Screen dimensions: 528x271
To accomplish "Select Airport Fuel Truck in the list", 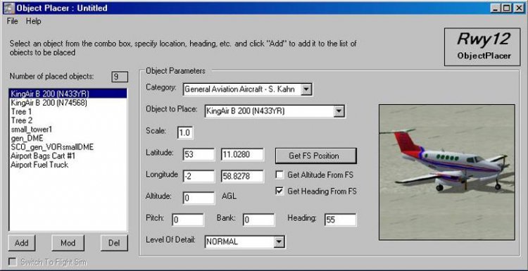I will [x=39, y=165].
